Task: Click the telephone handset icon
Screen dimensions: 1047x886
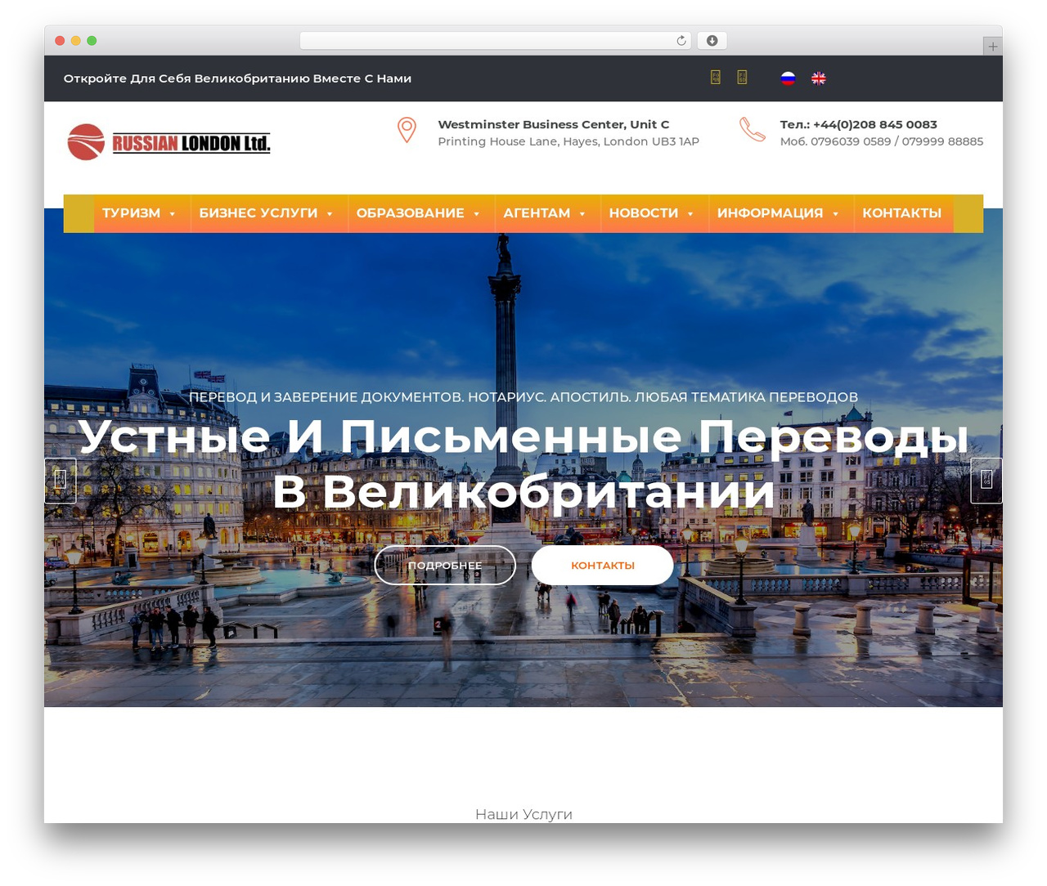Action: (x=752, y=129)
